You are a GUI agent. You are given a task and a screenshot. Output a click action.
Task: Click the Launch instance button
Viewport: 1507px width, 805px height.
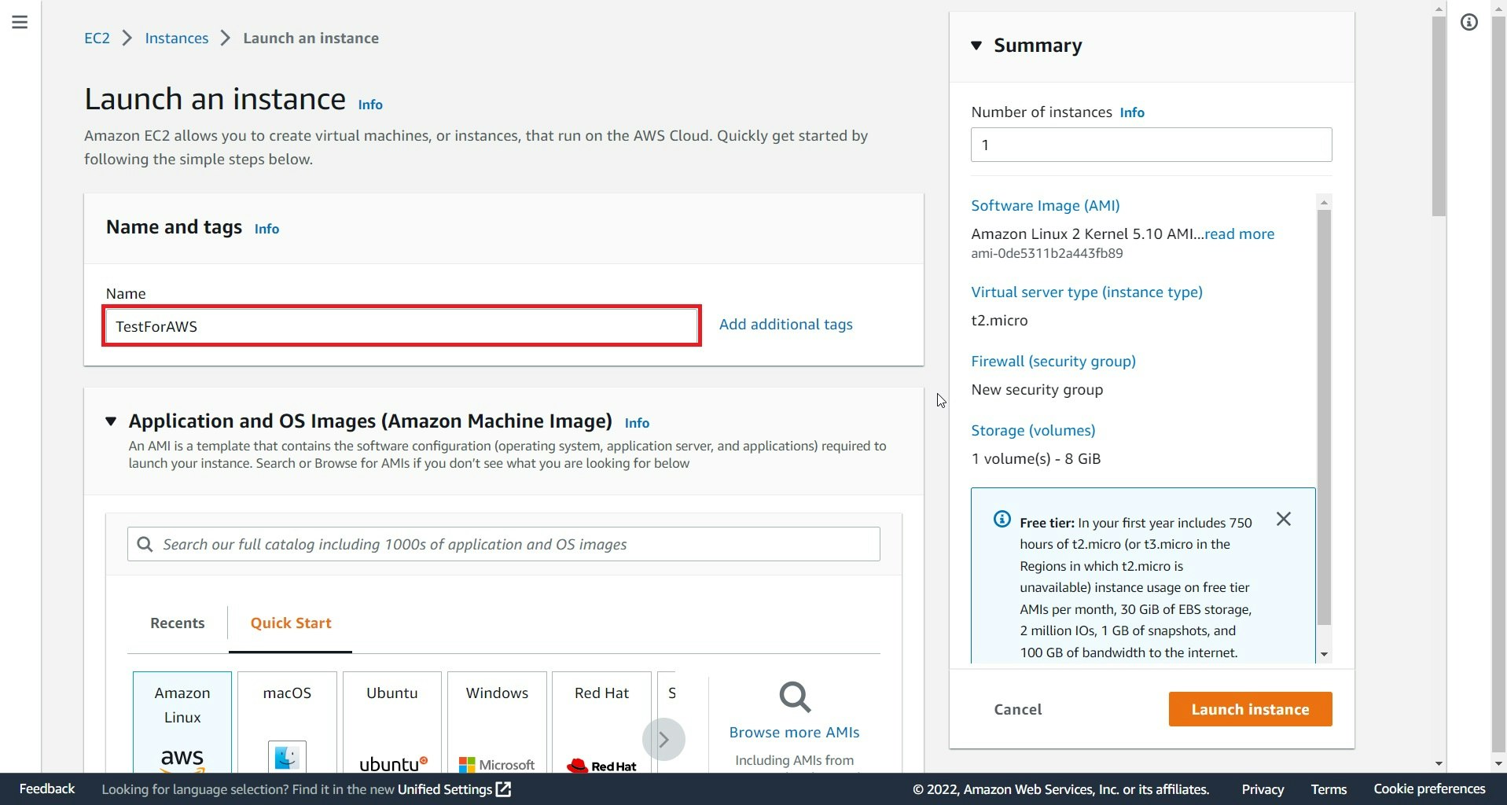[1249, 708]
